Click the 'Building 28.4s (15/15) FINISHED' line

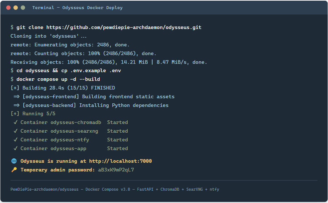pyautogui.click(x=63, y=88)
